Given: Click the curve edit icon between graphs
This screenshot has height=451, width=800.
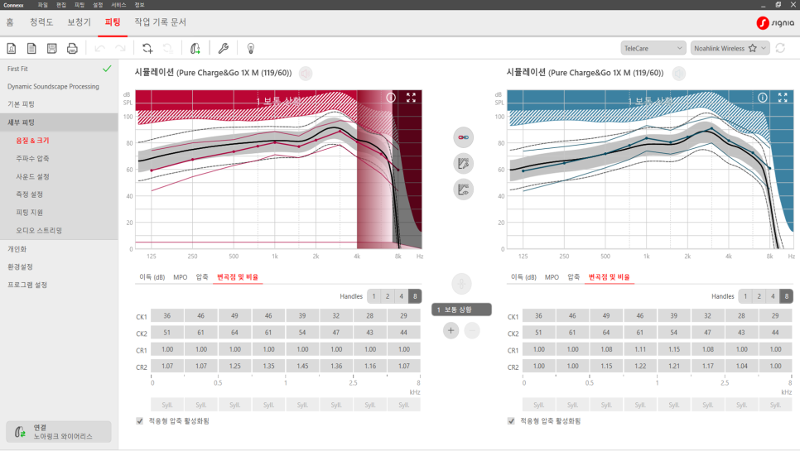Looking at the screenshot, I should point(463,164).
